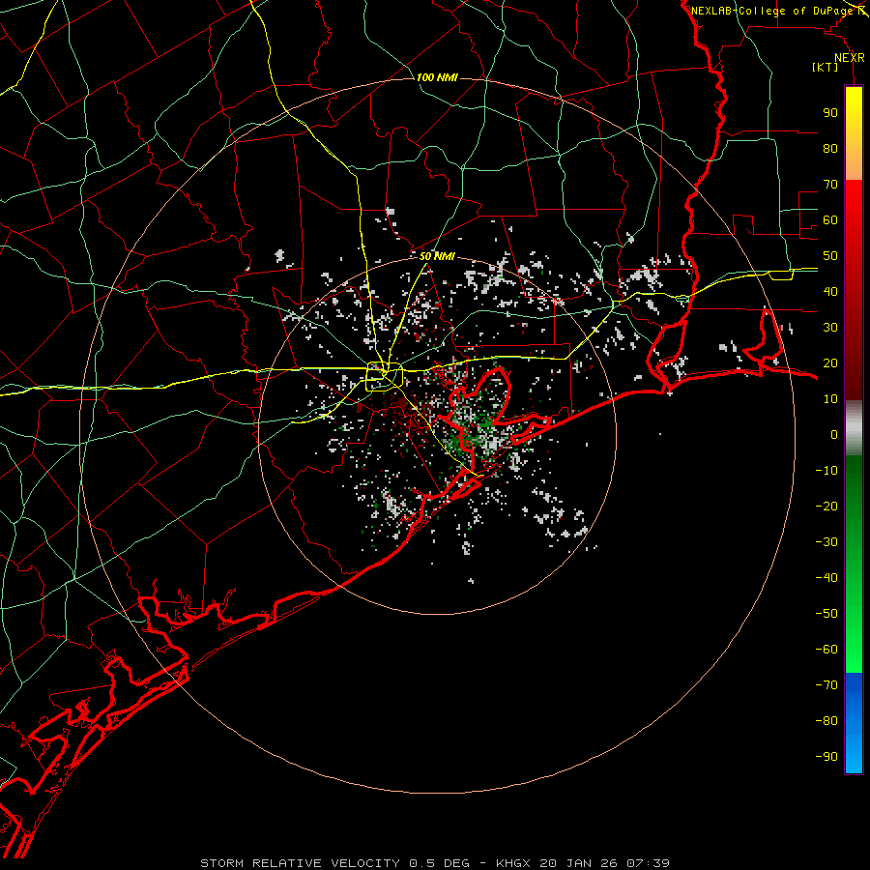Image resolution: width=870 pixels, height=870 pixels.
Task: Pick the legend value -40
Action: point(826,578)
